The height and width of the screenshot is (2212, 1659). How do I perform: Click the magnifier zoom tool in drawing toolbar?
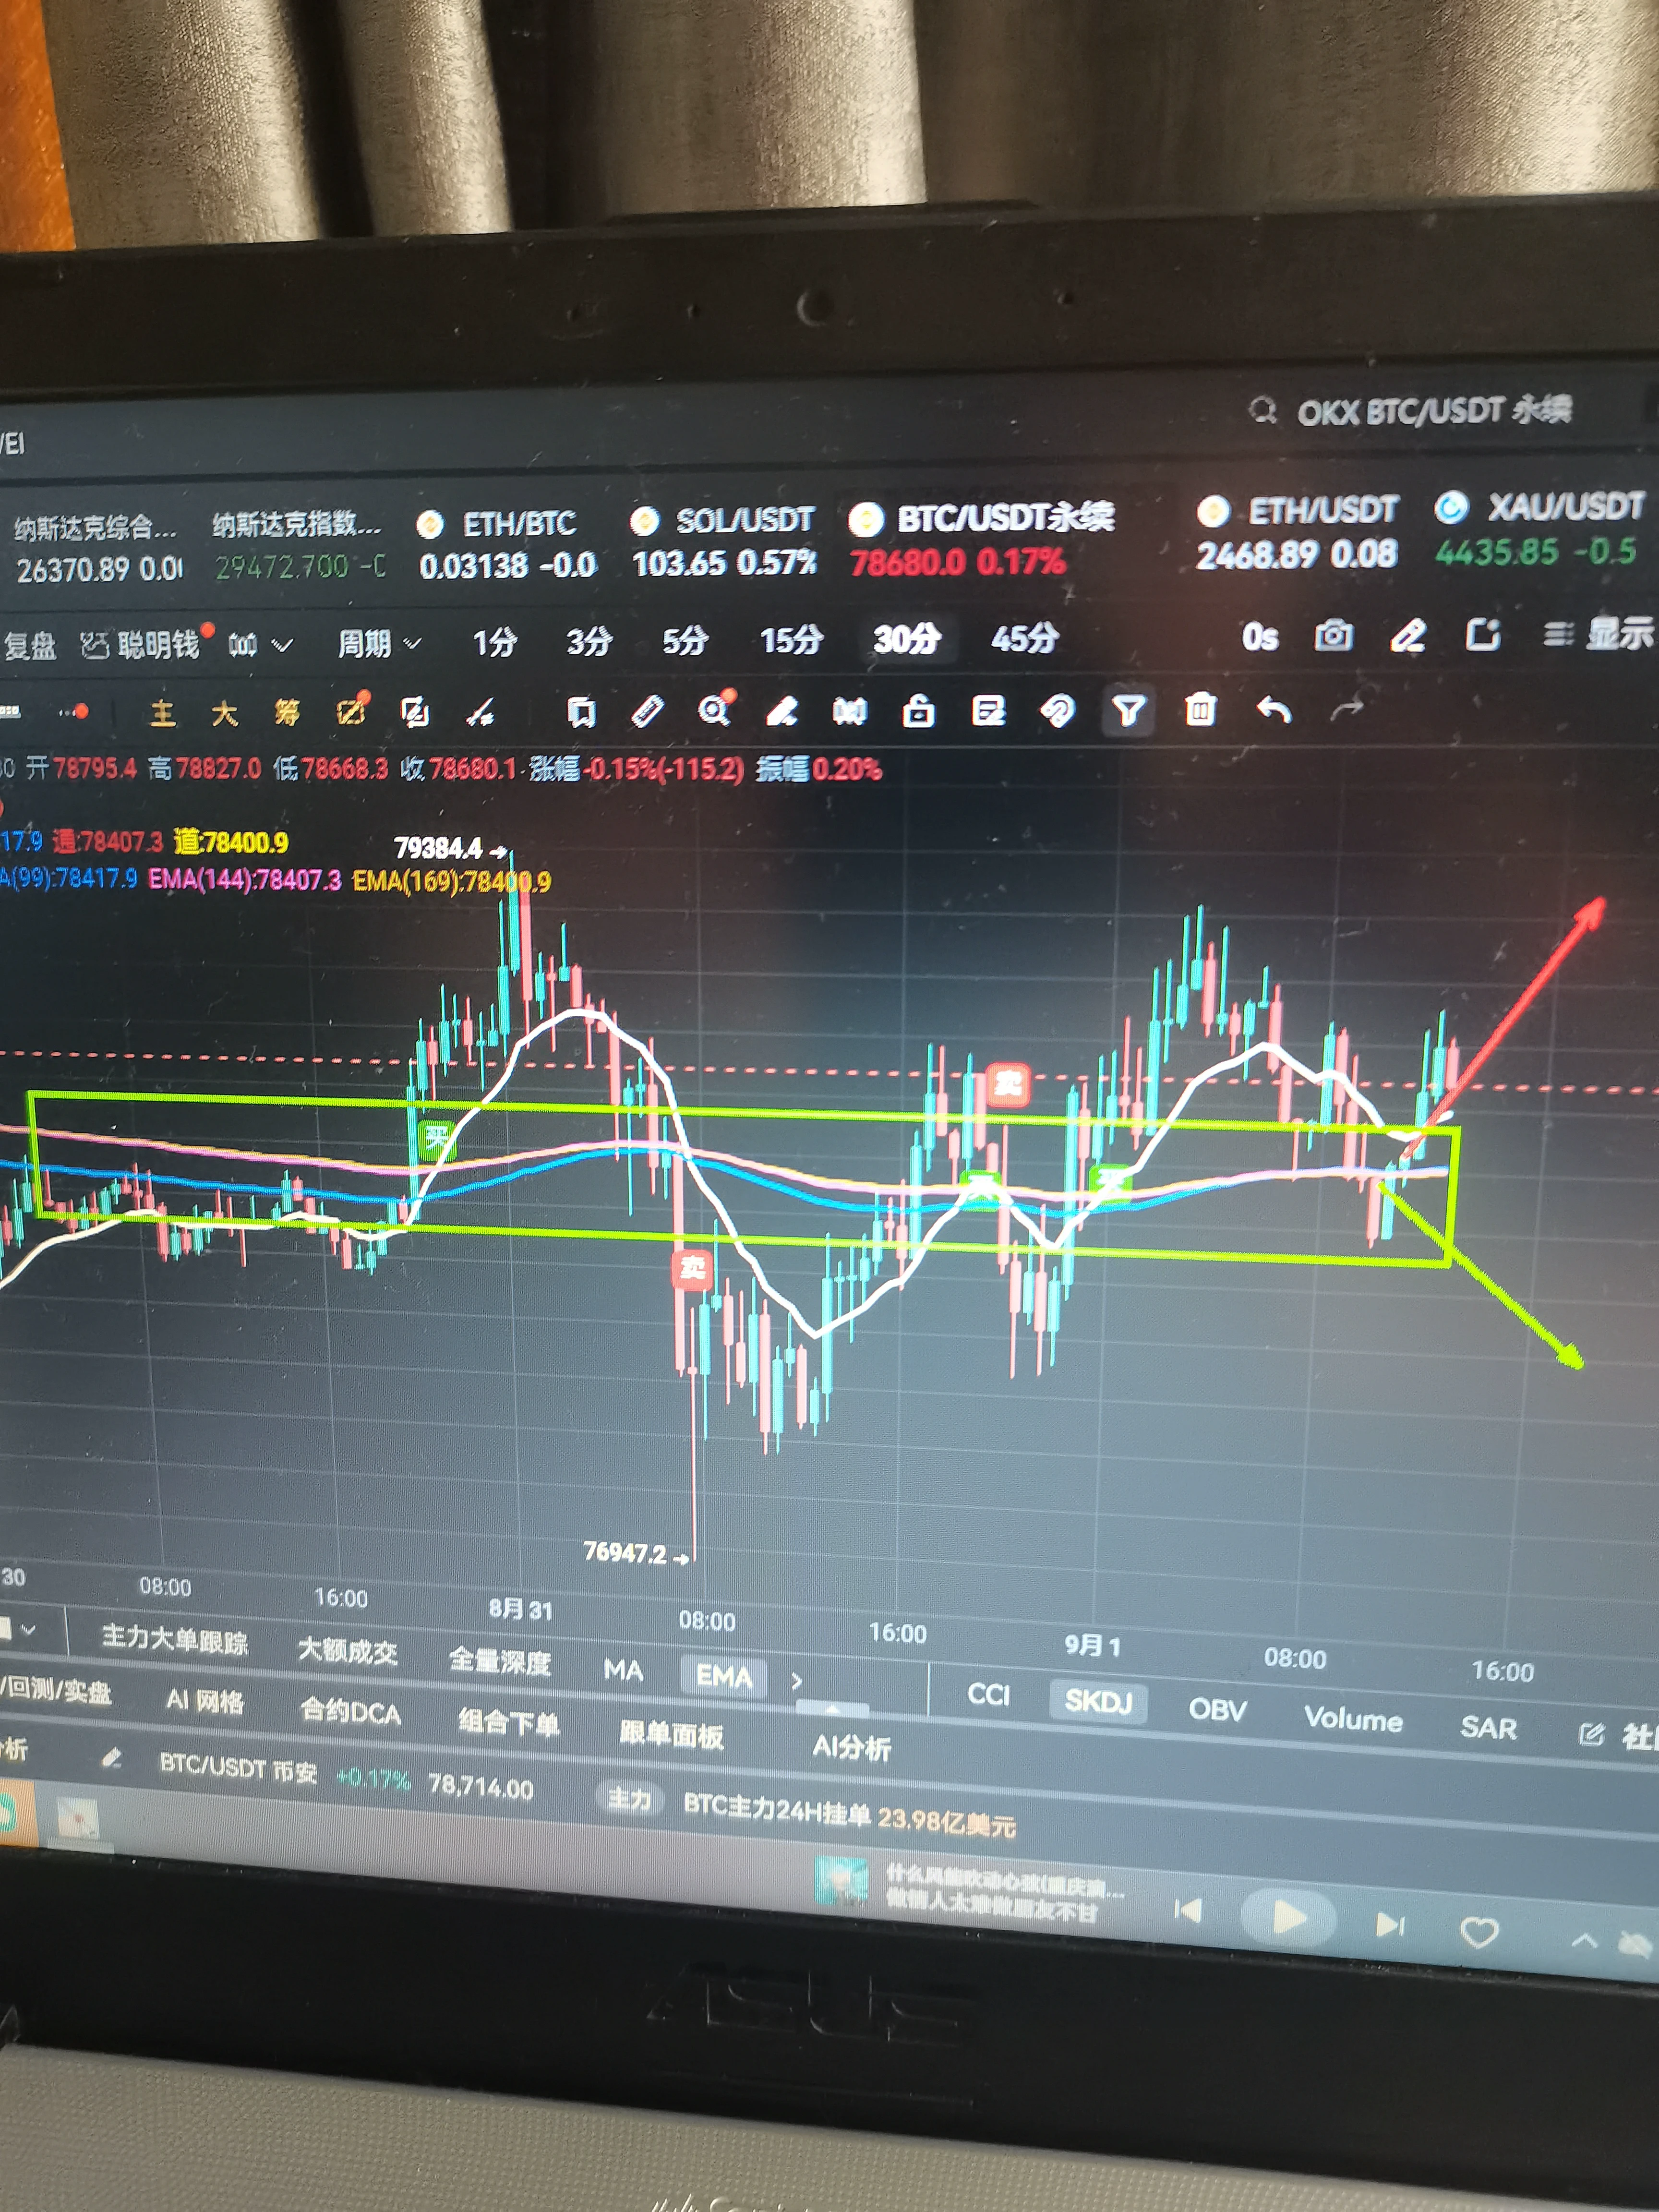click(714, 710)
